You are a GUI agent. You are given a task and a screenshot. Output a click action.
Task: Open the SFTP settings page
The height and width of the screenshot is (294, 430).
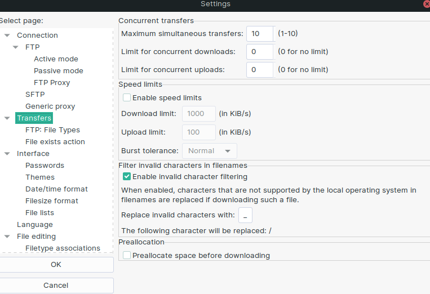[x=35, y=95]
